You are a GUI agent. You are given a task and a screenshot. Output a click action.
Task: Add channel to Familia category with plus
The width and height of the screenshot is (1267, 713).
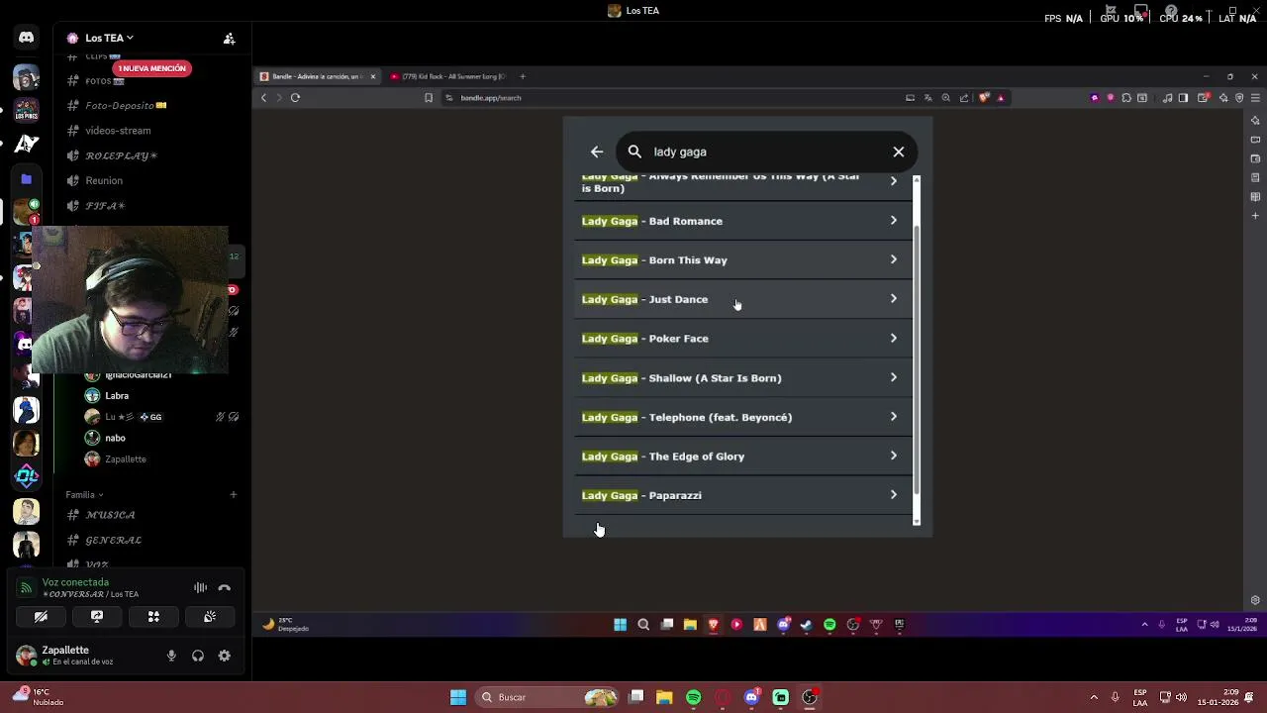pos(234,494)
